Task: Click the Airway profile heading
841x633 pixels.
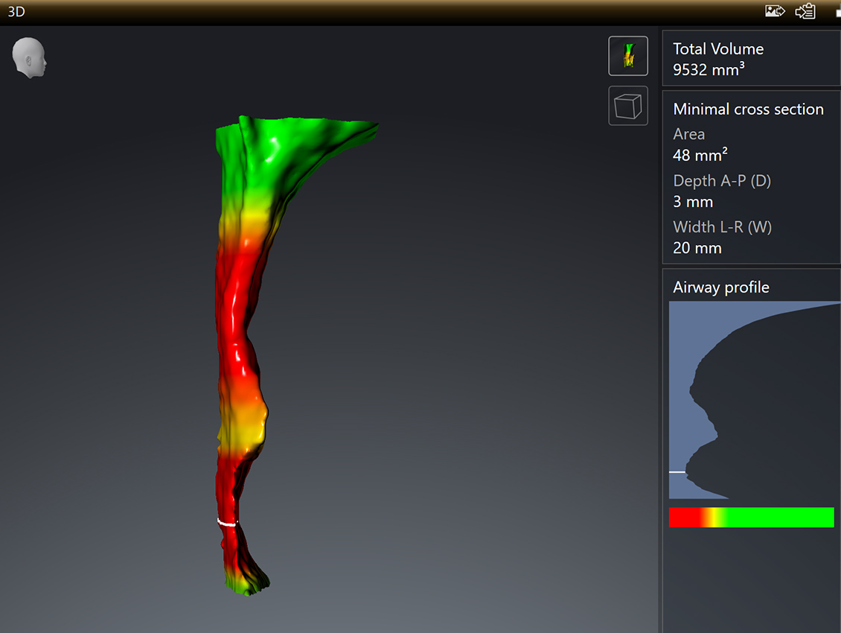Action: [720, 287]
